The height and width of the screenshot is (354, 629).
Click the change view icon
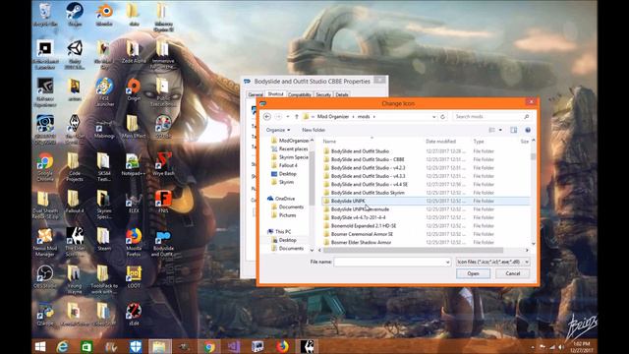click(x=491, y=130)
